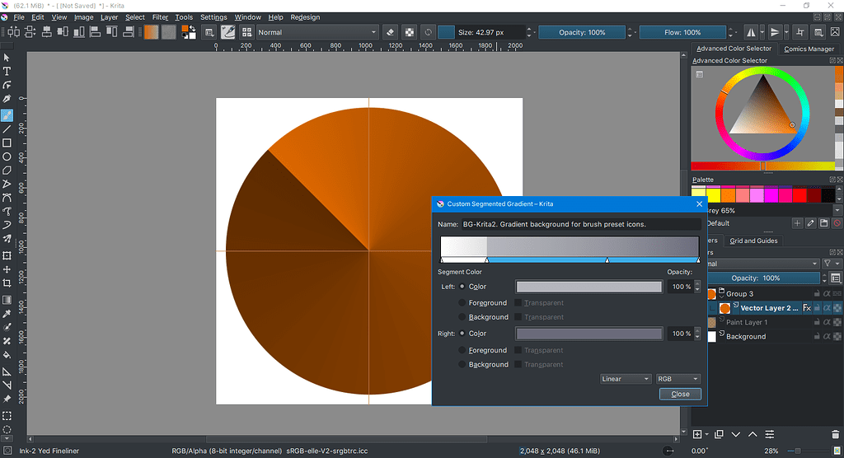Select Foreground radio for left segment color
This screenshot has height=458, width=844.
(463, 303)
